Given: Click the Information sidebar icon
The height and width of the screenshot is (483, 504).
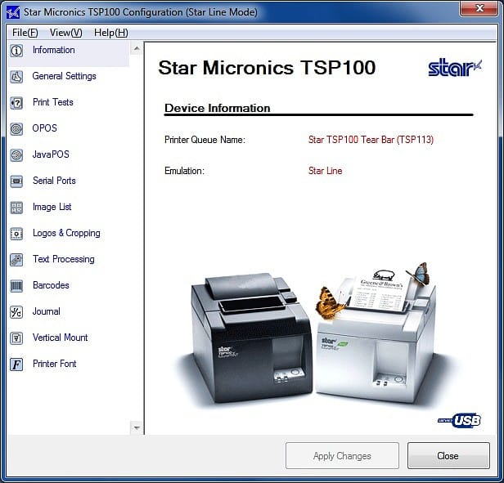Looking at the screenshot, I should point(16,51).
